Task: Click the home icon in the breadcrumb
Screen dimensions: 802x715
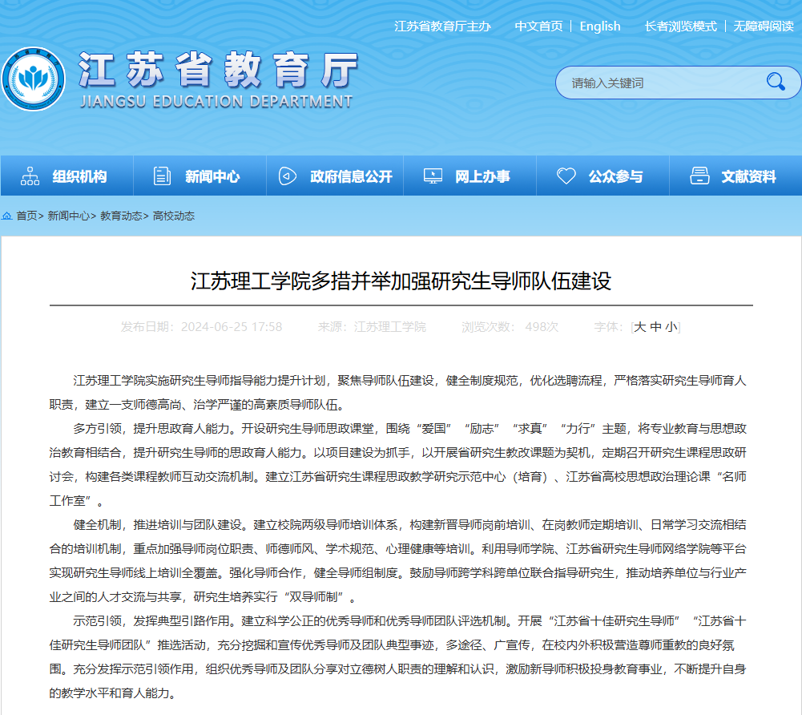Action: [x=6, y=216]
